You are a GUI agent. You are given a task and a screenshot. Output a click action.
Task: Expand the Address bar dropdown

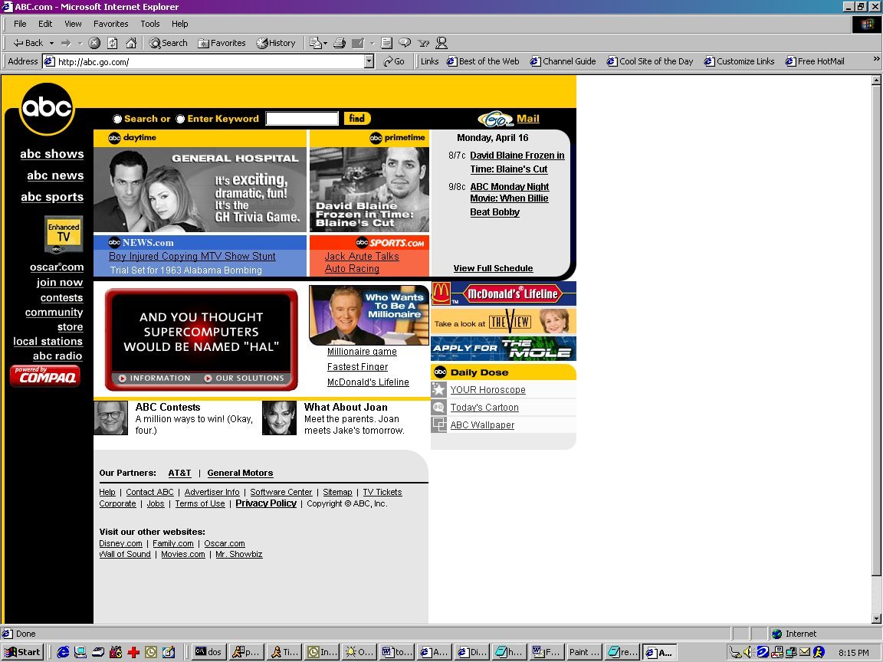369,61
